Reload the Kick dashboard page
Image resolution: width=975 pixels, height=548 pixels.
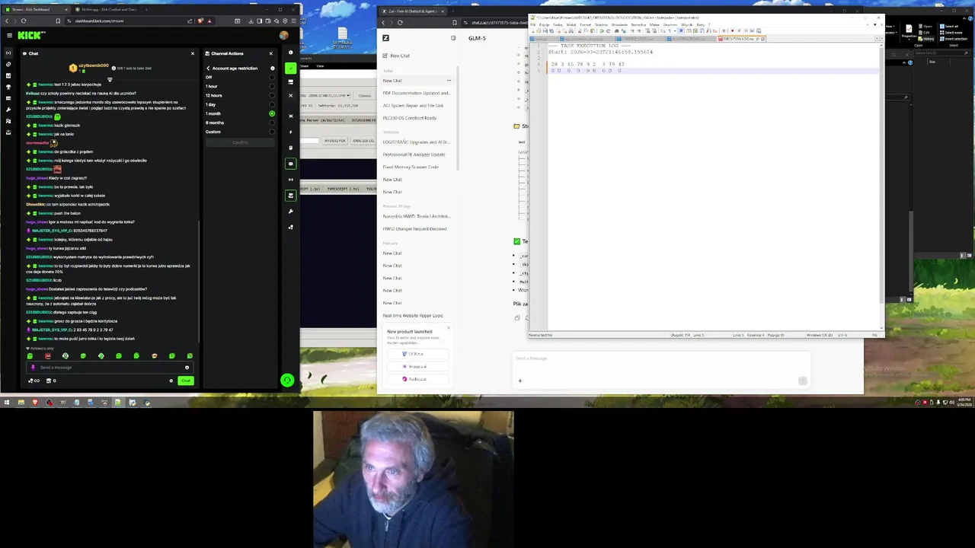[x=24, y=21]
